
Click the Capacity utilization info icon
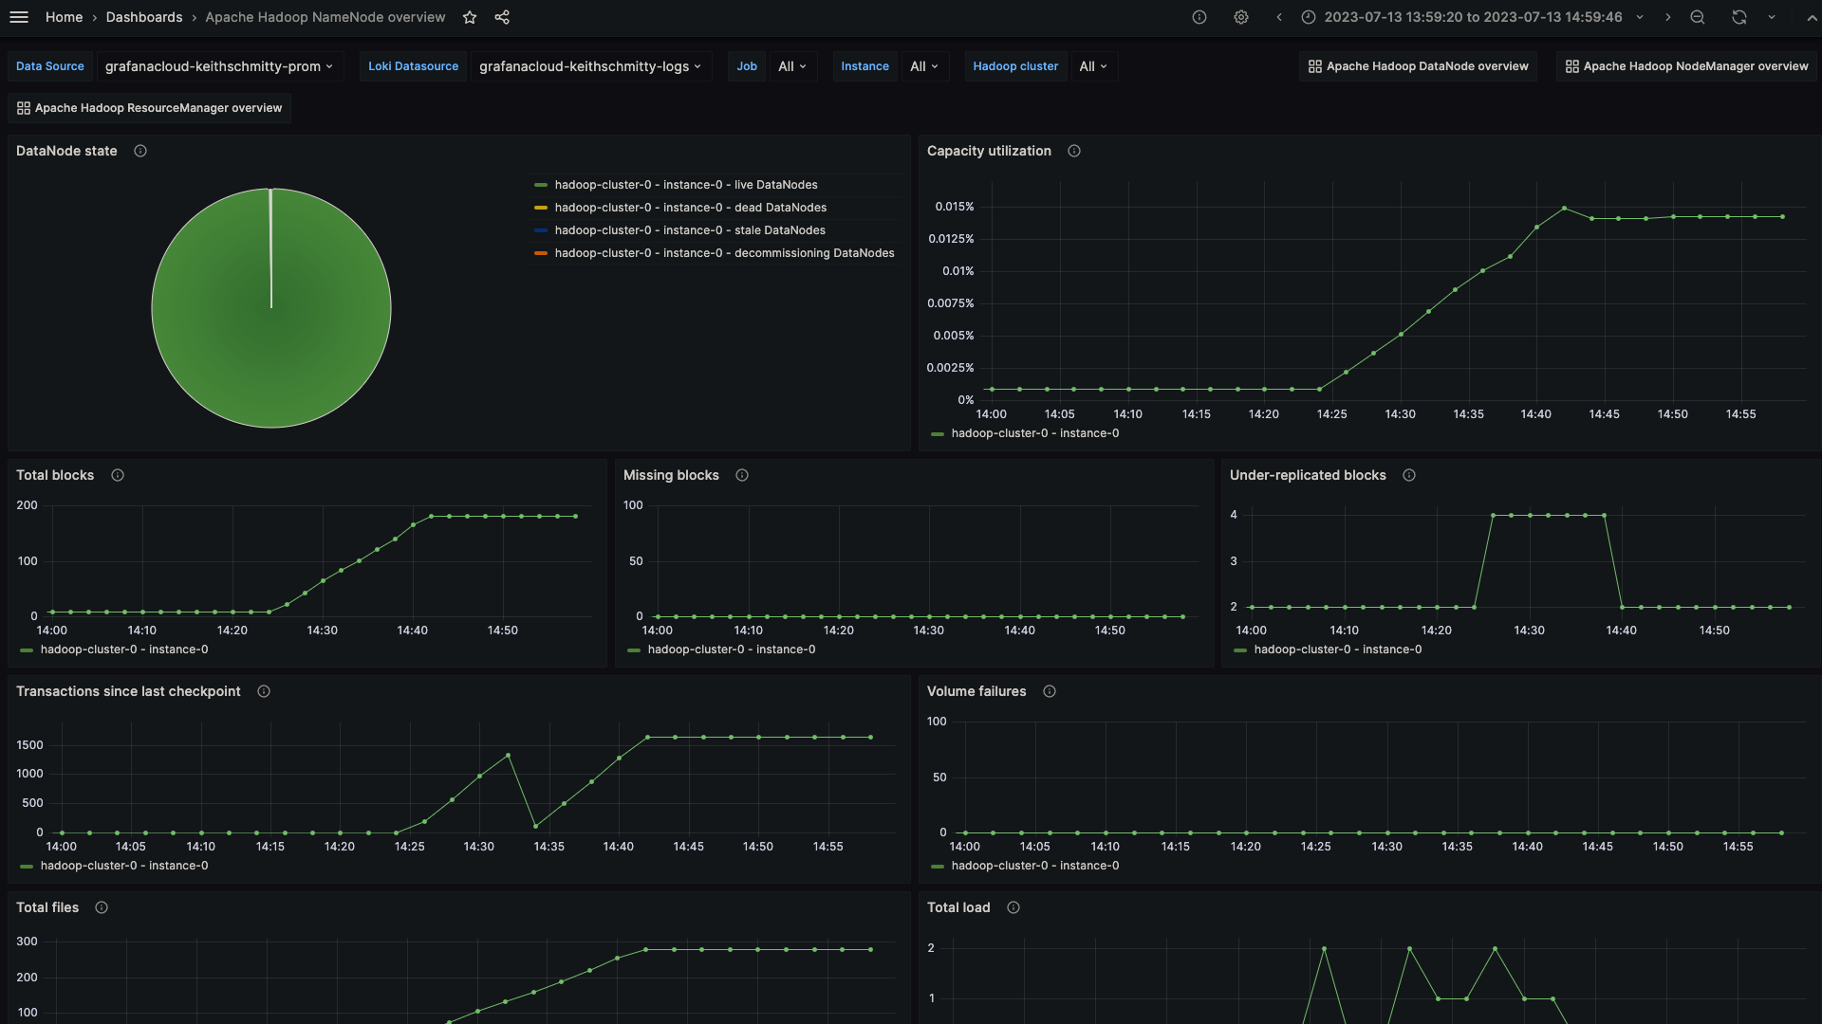click(x=1073, y=152)
